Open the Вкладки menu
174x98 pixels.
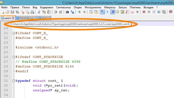[x=148, y=7]
